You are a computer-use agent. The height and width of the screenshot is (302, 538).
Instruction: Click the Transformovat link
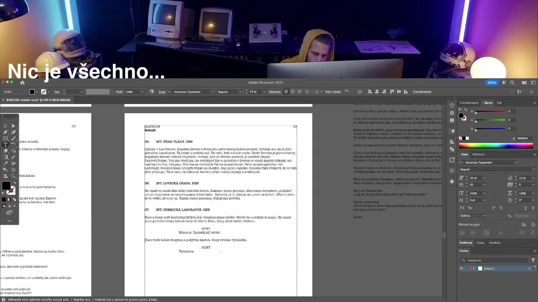[x=422, y=91]
